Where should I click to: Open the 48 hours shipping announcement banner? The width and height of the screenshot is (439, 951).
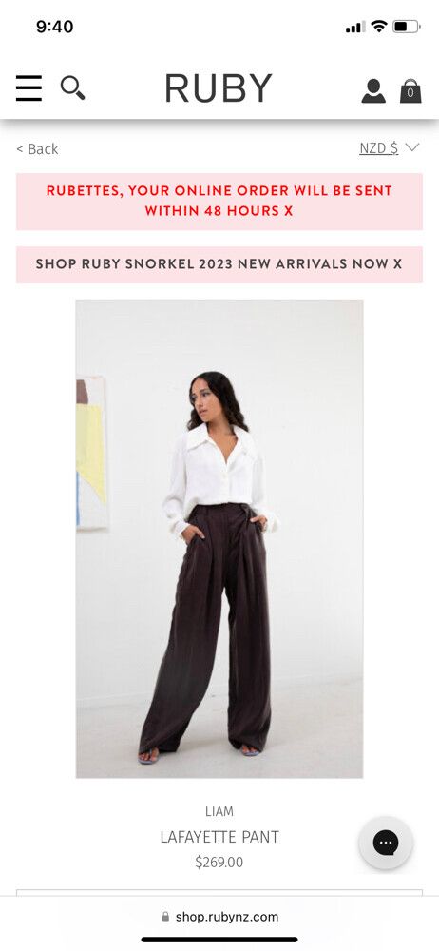(x=219, y=202)
